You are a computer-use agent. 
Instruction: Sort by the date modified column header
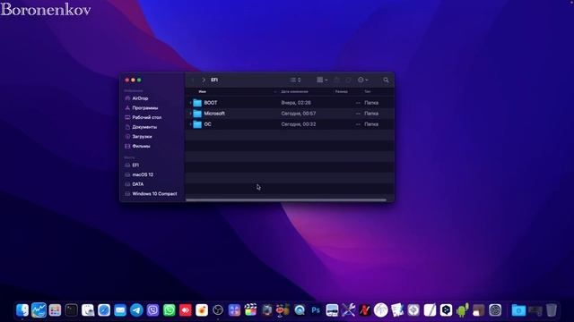[294, 91]
